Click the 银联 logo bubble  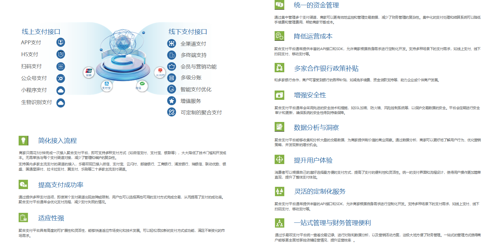(89, 73)
